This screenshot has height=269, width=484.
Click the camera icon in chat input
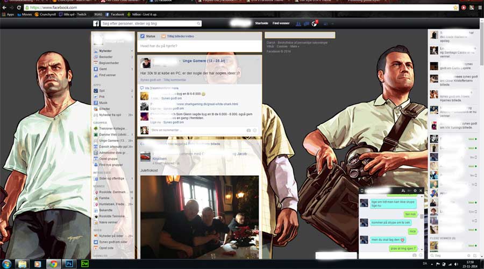pos(414,256)
